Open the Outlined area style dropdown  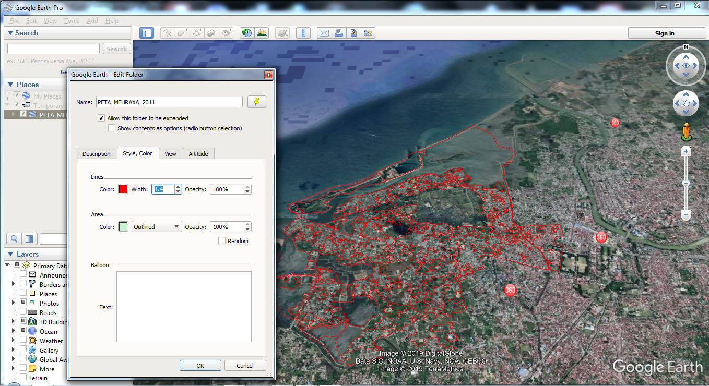(x=156, y=226)
